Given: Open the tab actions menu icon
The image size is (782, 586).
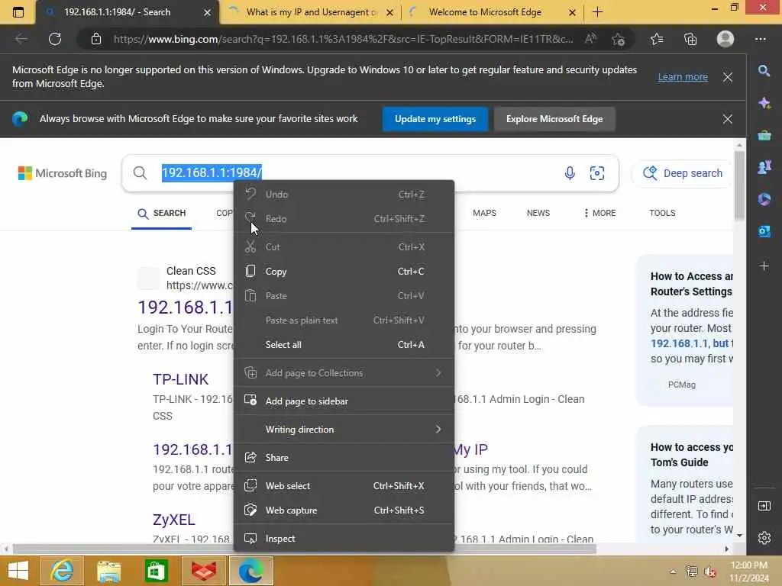Looking at the screenshot, I should [x=18, y=12].
